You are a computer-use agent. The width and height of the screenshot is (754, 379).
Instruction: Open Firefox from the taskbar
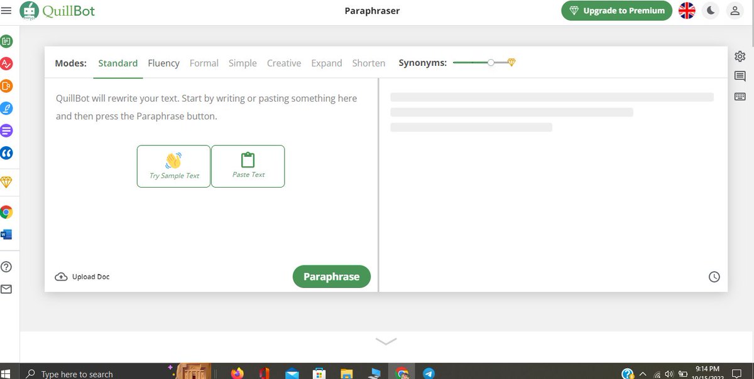237,373
